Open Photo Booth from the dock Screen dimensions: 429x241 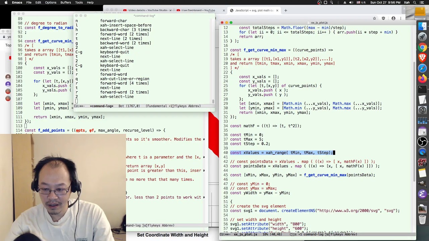422,163
